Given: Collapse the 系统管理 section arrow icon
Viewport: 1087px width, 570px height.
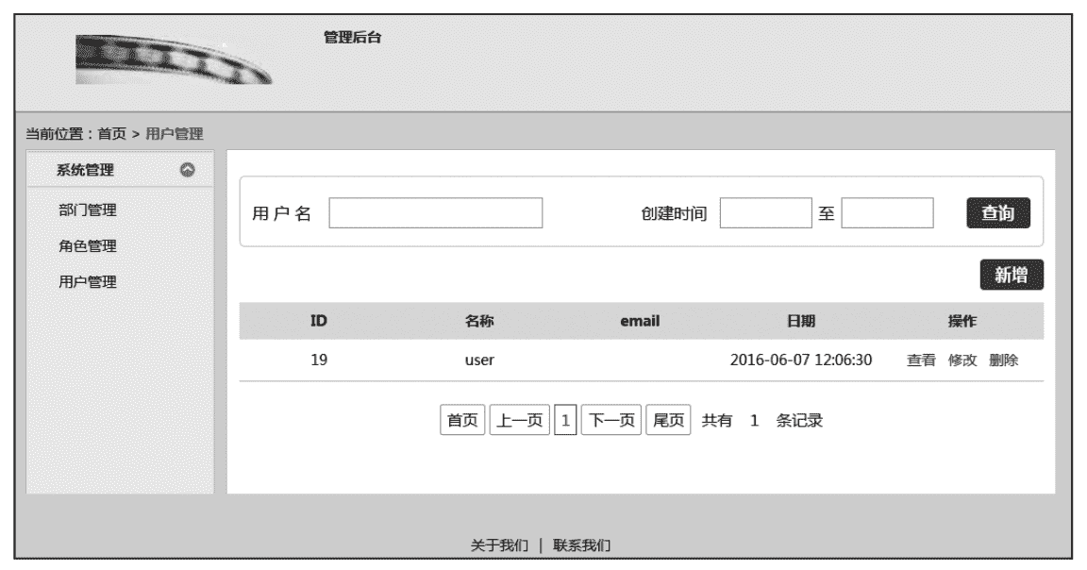Looking at the screenshot, I should 187,171.
